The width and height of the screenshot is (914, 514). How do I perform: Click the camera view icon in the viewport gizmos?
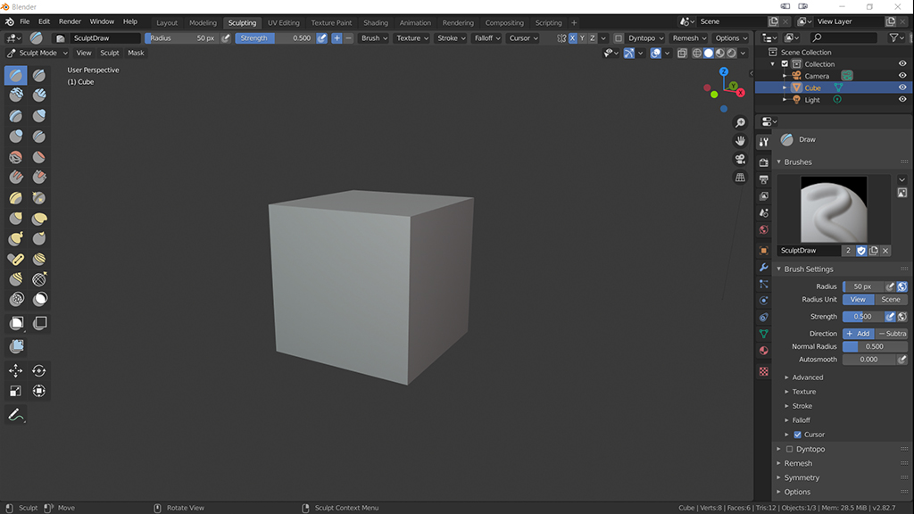pos(738,160)
